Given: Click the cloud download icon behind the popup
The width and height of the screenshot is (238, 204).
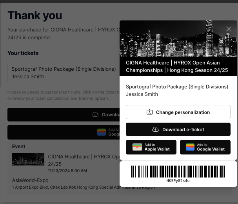Looking at the screenshot, I should pos(95,115).
